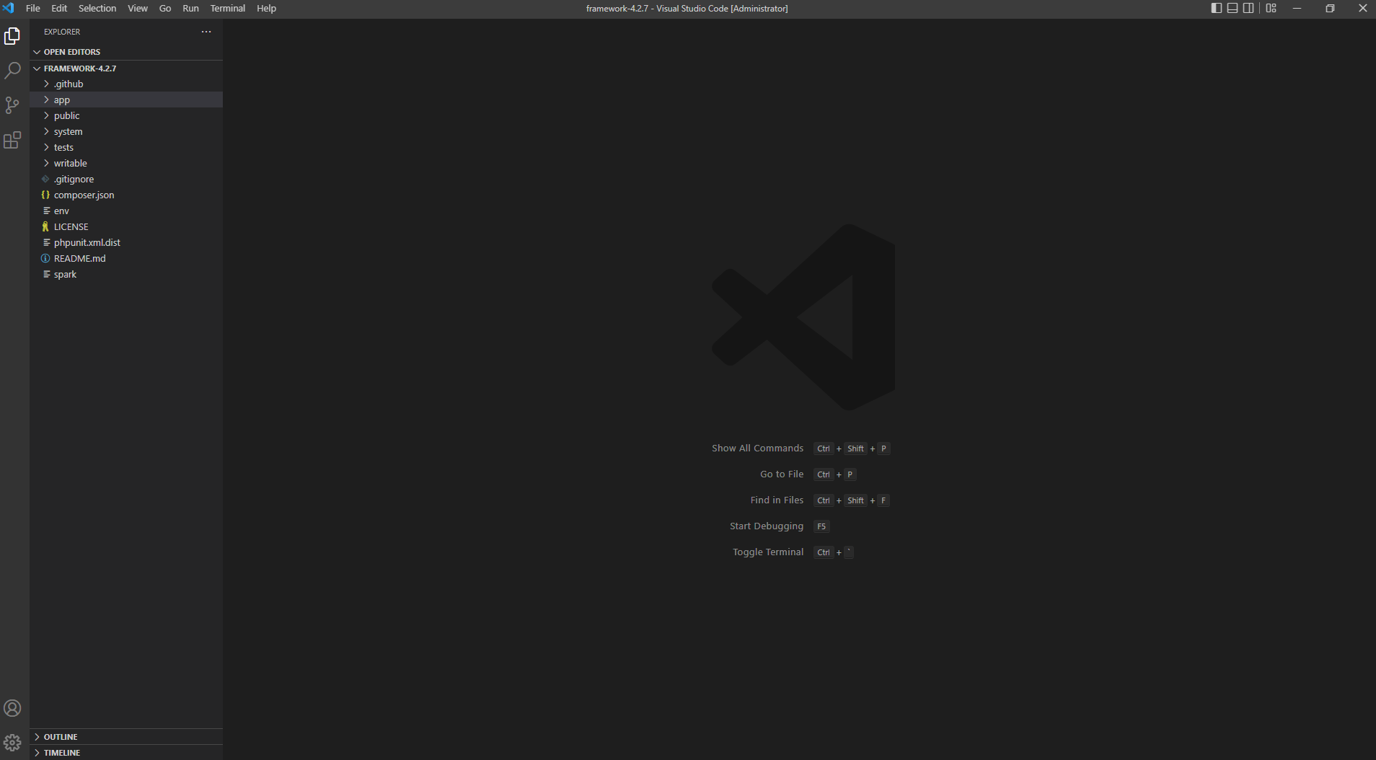Minimize the VS Code window
The height and width of the screenshot is (760, 1376).
click(1297, 8)
